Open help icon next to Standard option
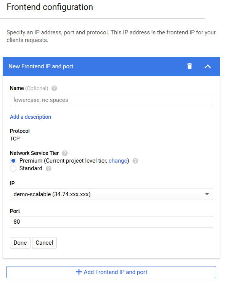 coord(48,169)
